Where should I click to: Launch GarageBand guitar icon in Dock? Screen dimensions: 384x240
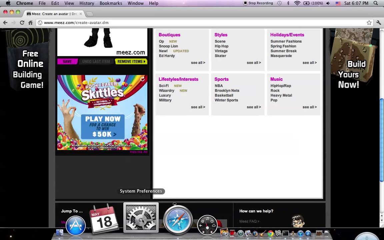[x=263, y=233]
